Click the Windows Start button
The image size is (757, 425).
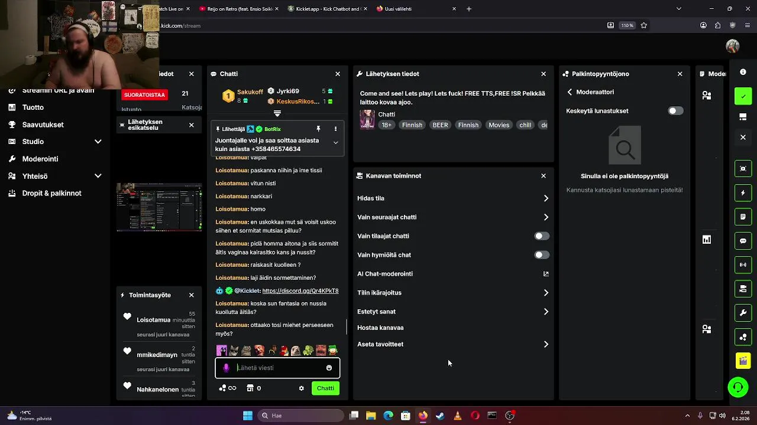coord(248,416)
